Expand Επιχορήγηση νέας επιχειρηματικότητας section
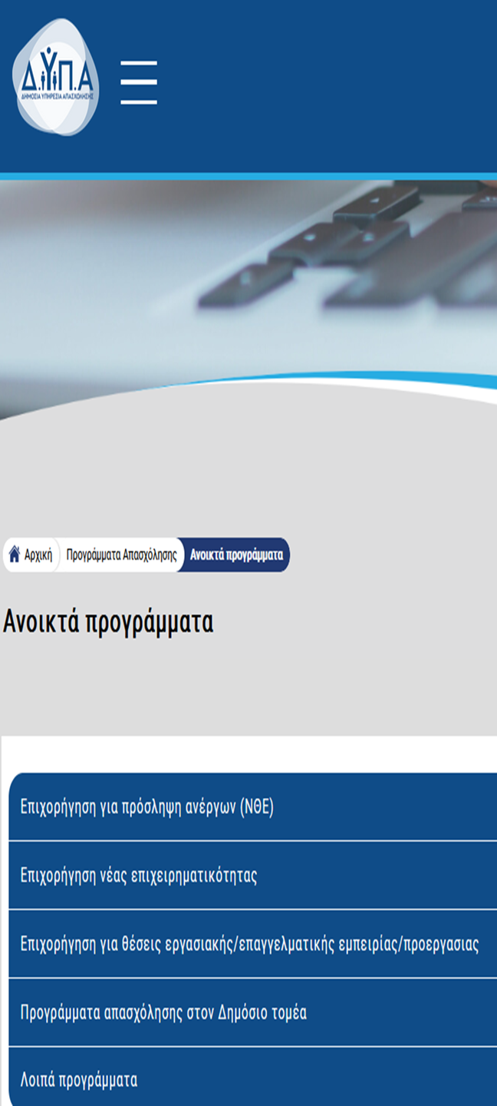 (138, 876)
